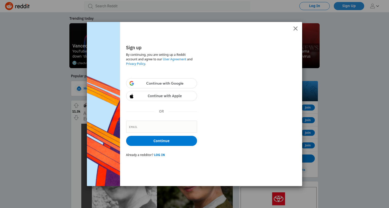The width and height of the screenshot is (389, 208).
Task: Click the blue Continue button
Action: tap(162, 141)
